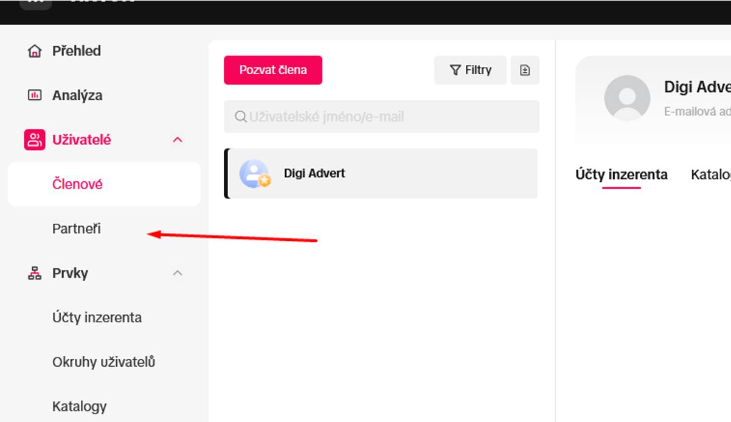Click the funnel icon in Filtry

pyautogui.click(x=455, y=71)
